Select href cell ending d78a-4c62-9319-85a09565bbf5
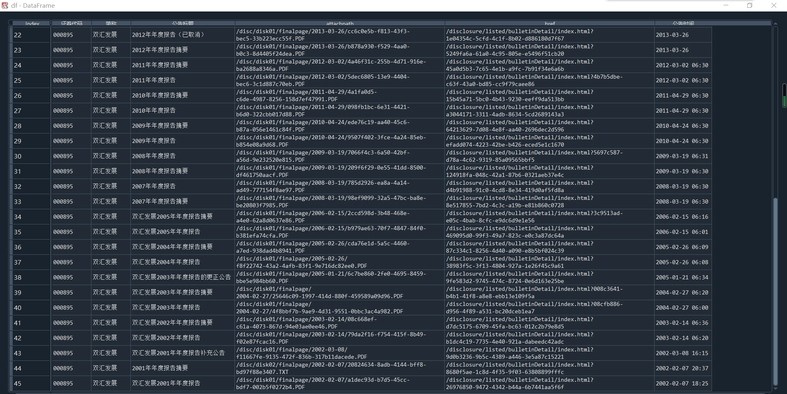 coord(550,156)
